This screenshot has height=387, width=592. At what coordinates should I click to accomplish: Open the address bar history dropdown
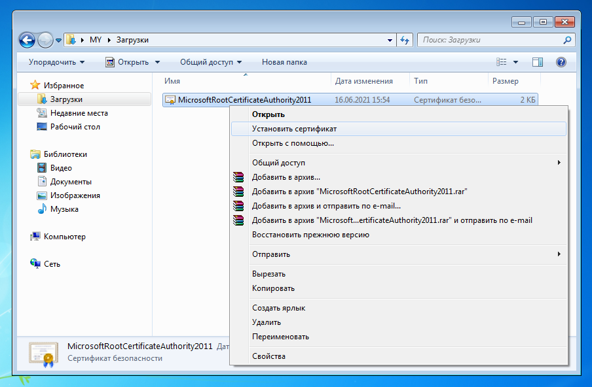390,40
